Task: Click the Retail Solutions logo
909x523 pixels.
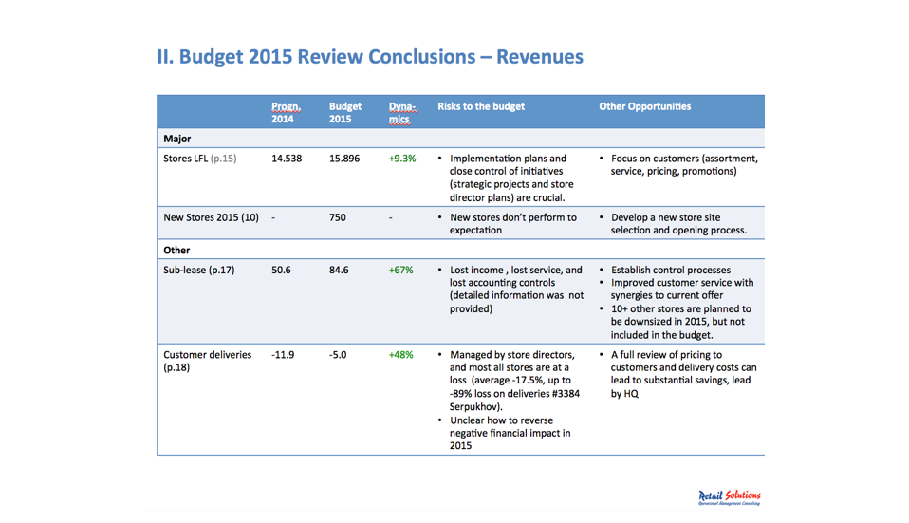Action: [x=730, y=498]
